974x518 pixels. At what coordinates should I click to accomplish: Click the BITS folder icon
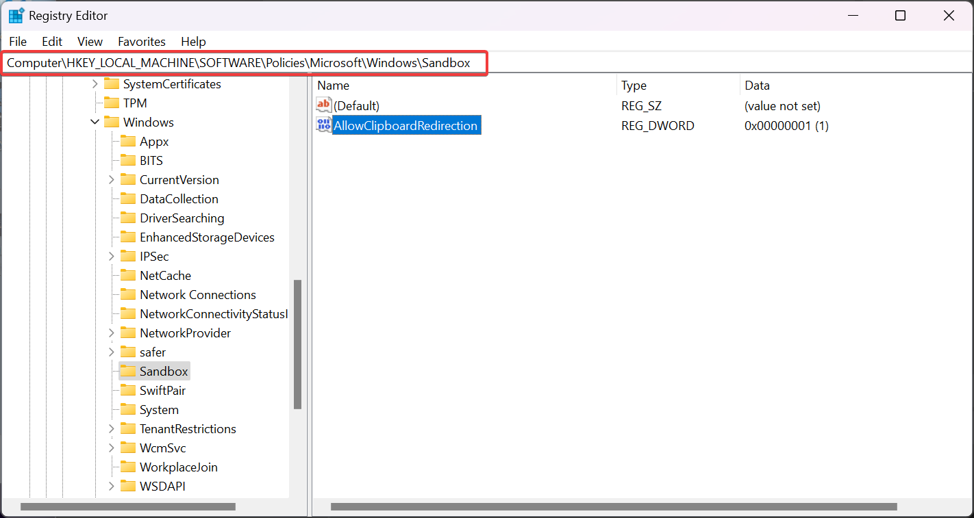(x=128, y=161)
